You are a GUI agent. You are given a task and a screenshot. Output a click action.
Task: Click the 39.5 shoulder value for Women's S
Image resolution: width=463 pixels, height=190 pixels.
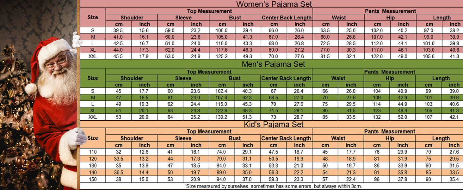click(x=118, y=31)
